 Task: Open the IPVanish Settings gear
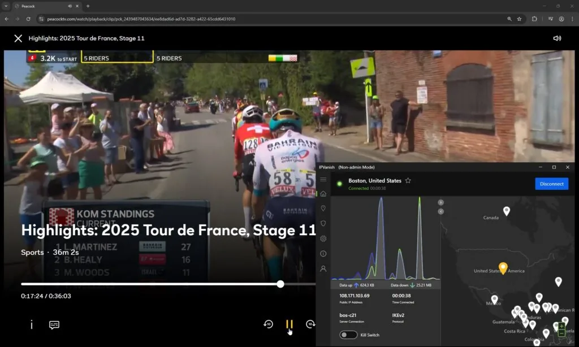click(323, 239)
